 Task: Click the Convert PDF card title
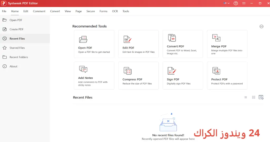(x=175, y=46)
